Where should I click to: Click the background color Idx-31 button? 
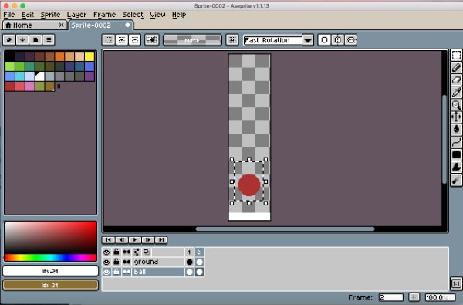50,285
